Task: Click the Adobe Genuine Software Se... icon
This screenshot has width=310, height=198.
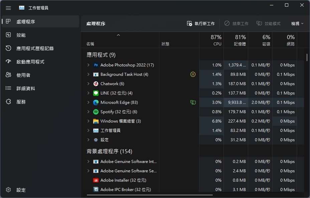Action: 96,171
